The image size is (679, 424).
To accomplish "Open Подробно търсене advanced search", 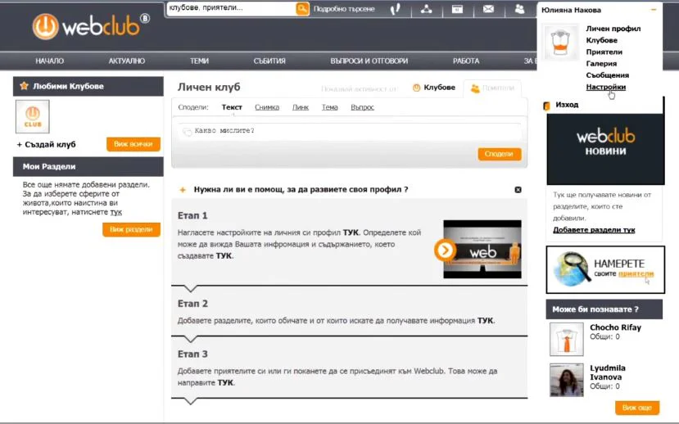I will click(344, 9).
